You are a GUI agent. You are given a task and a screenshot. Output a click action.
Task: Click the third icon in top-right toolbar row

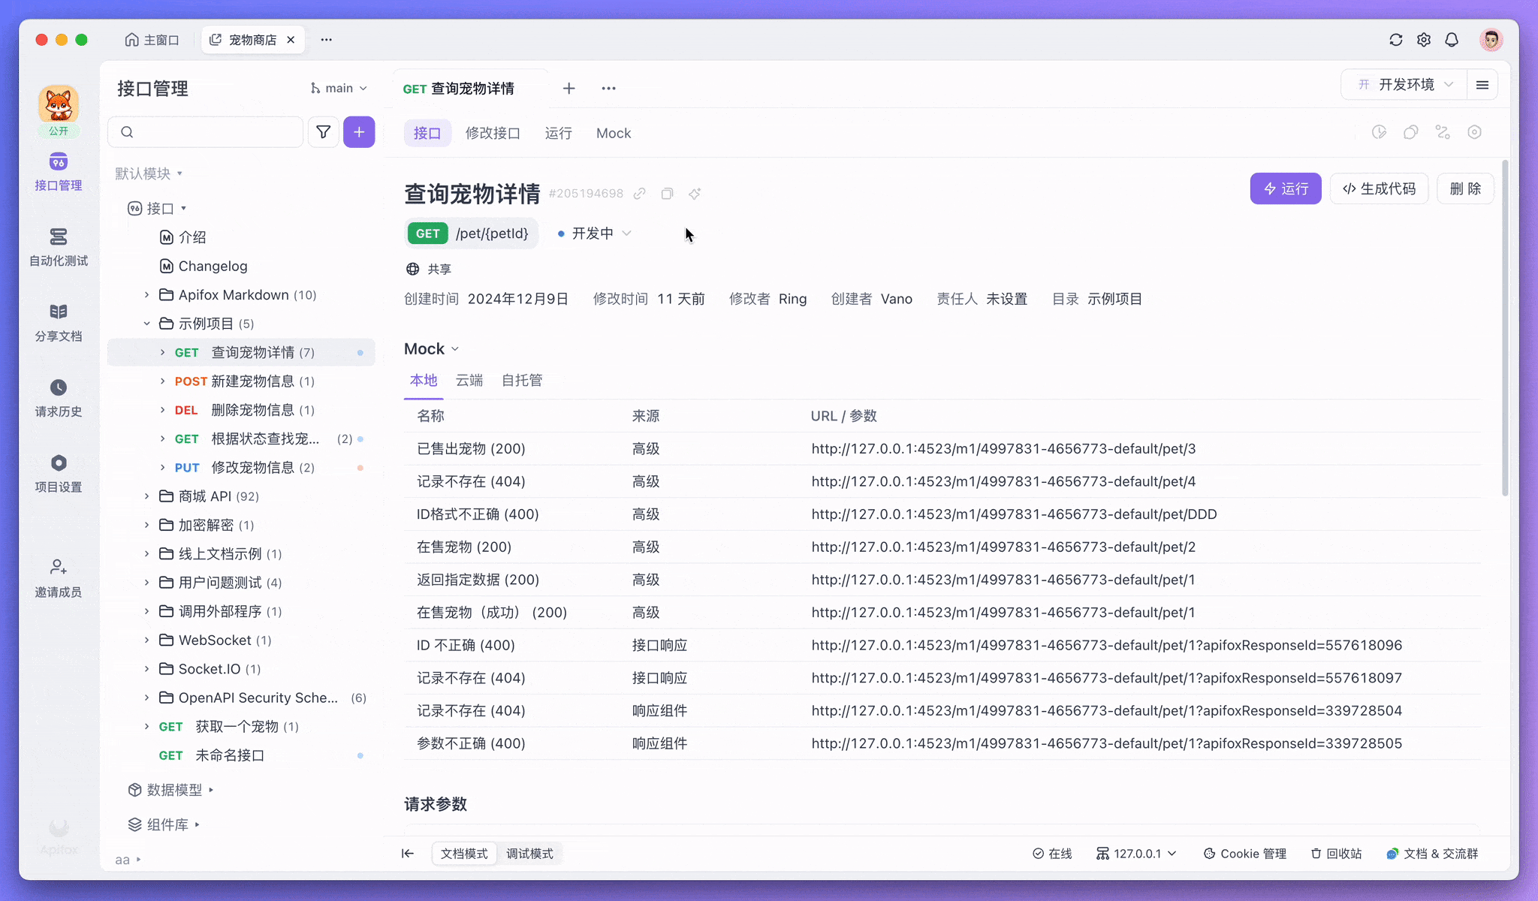(1443, 132)
